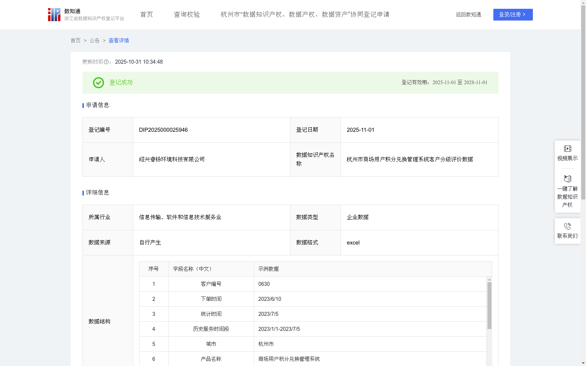Viewport: 586px width, 366px height.
Task: Click the 数知通 platform logo
Action: click(86, 15)
